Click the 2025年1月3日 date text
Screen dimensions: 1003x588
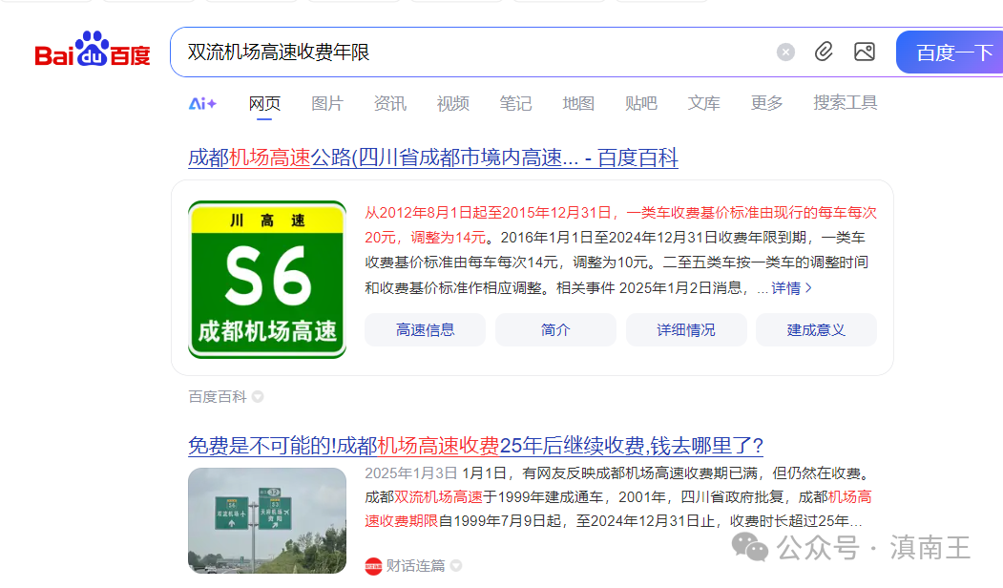410,472
